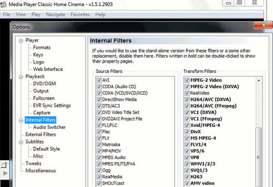Toggle DVD2AVI Project File checkbox
The height and width of the screenshot is (187, 273).
pyautogui.click(x=99, y=119)
